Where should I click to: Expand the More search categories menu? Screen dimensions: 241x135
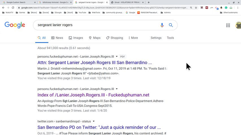pos(133,38)
